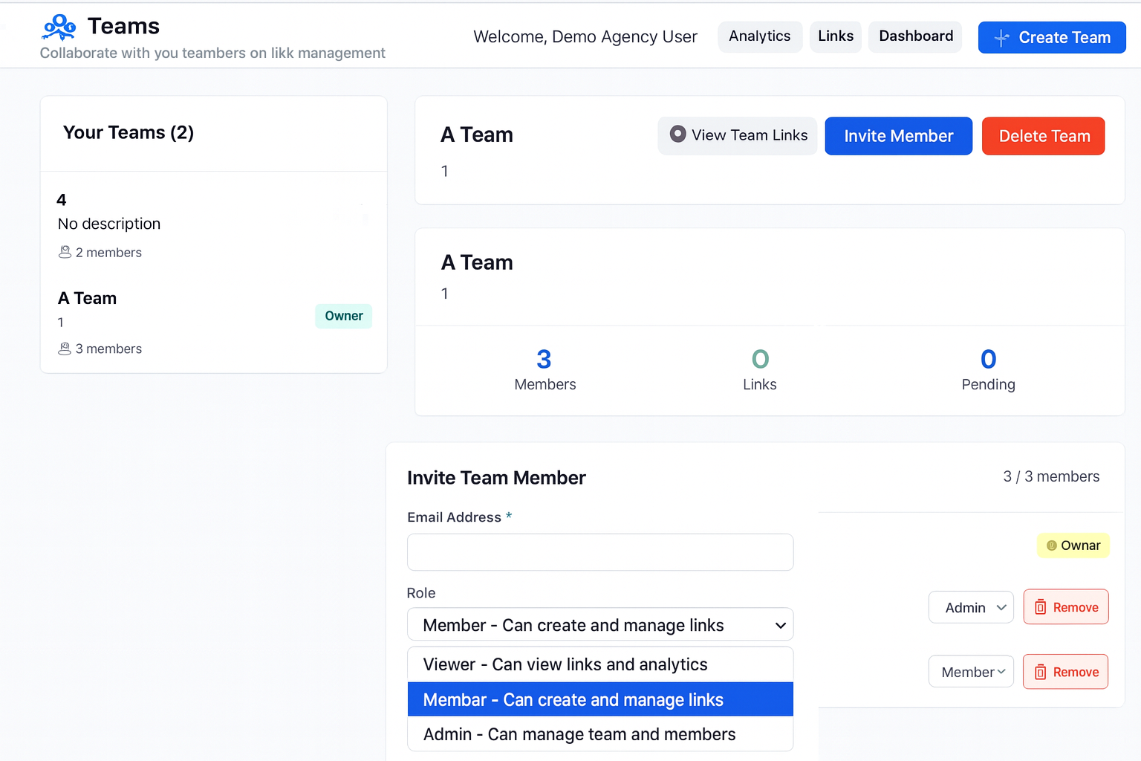
Task: Open the Dashboard
Action: (915, 36)
